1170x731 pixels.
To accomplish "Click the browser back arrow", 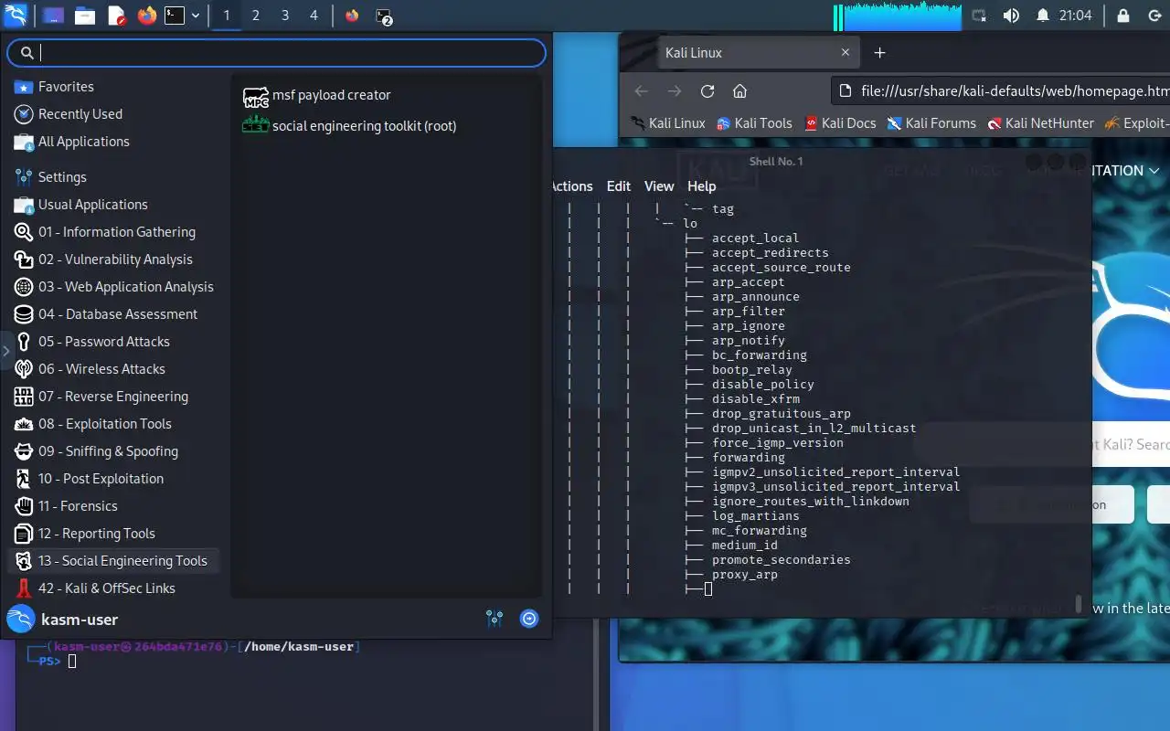I will (642, 91).
